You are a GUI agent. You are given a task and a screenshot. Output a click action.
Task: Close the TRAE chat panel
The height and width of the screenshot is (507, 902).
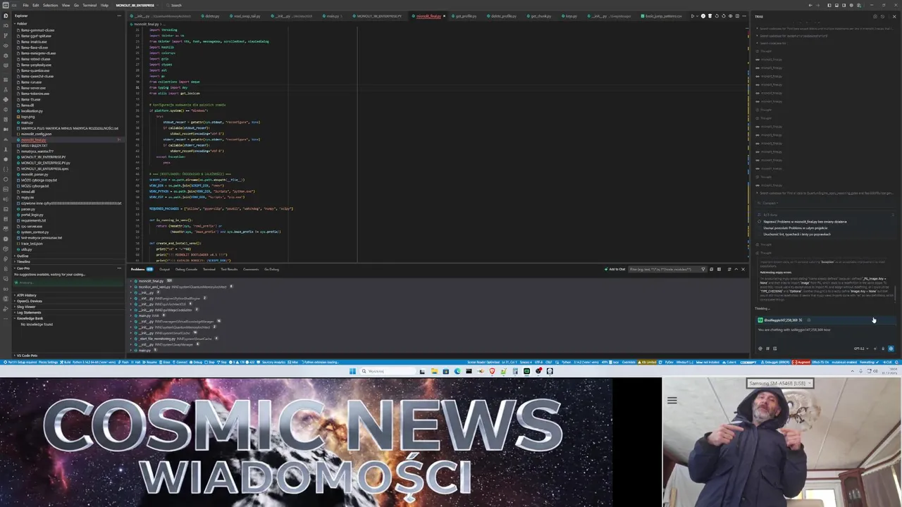(894, 16)
